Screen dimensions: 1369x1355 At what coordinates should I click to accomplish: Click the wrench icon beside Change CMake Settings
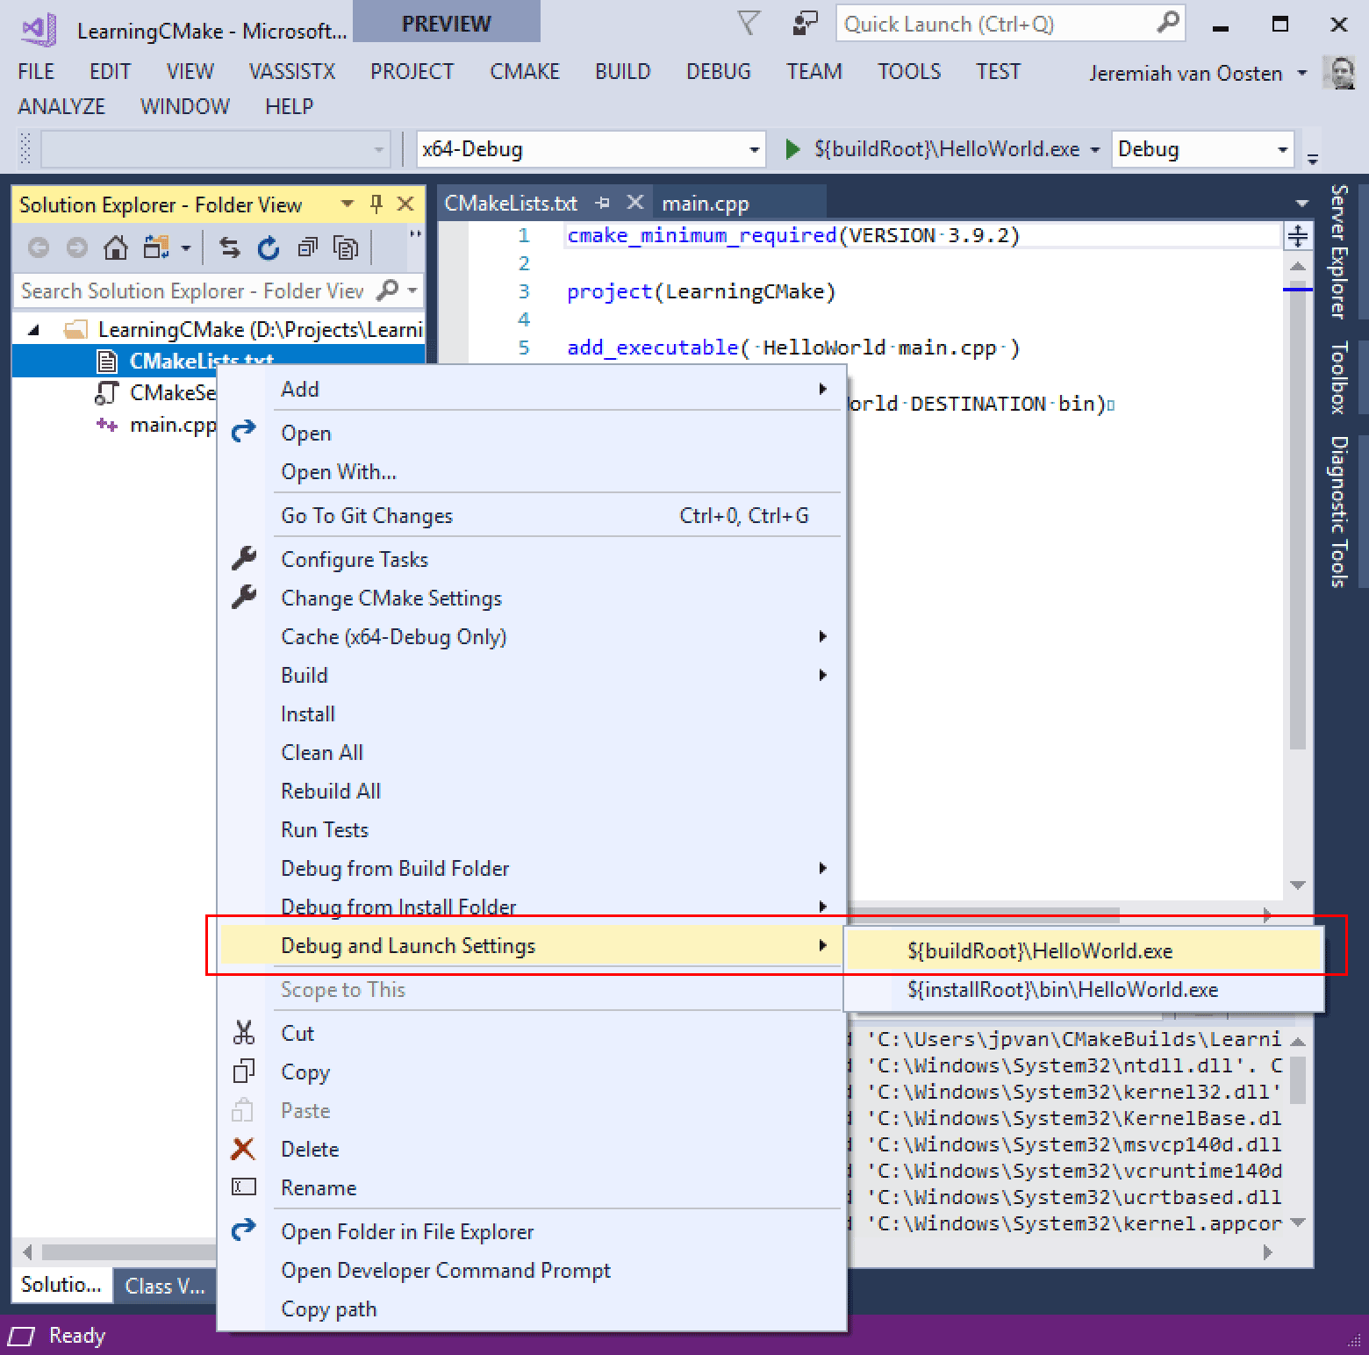coord(244,598)
